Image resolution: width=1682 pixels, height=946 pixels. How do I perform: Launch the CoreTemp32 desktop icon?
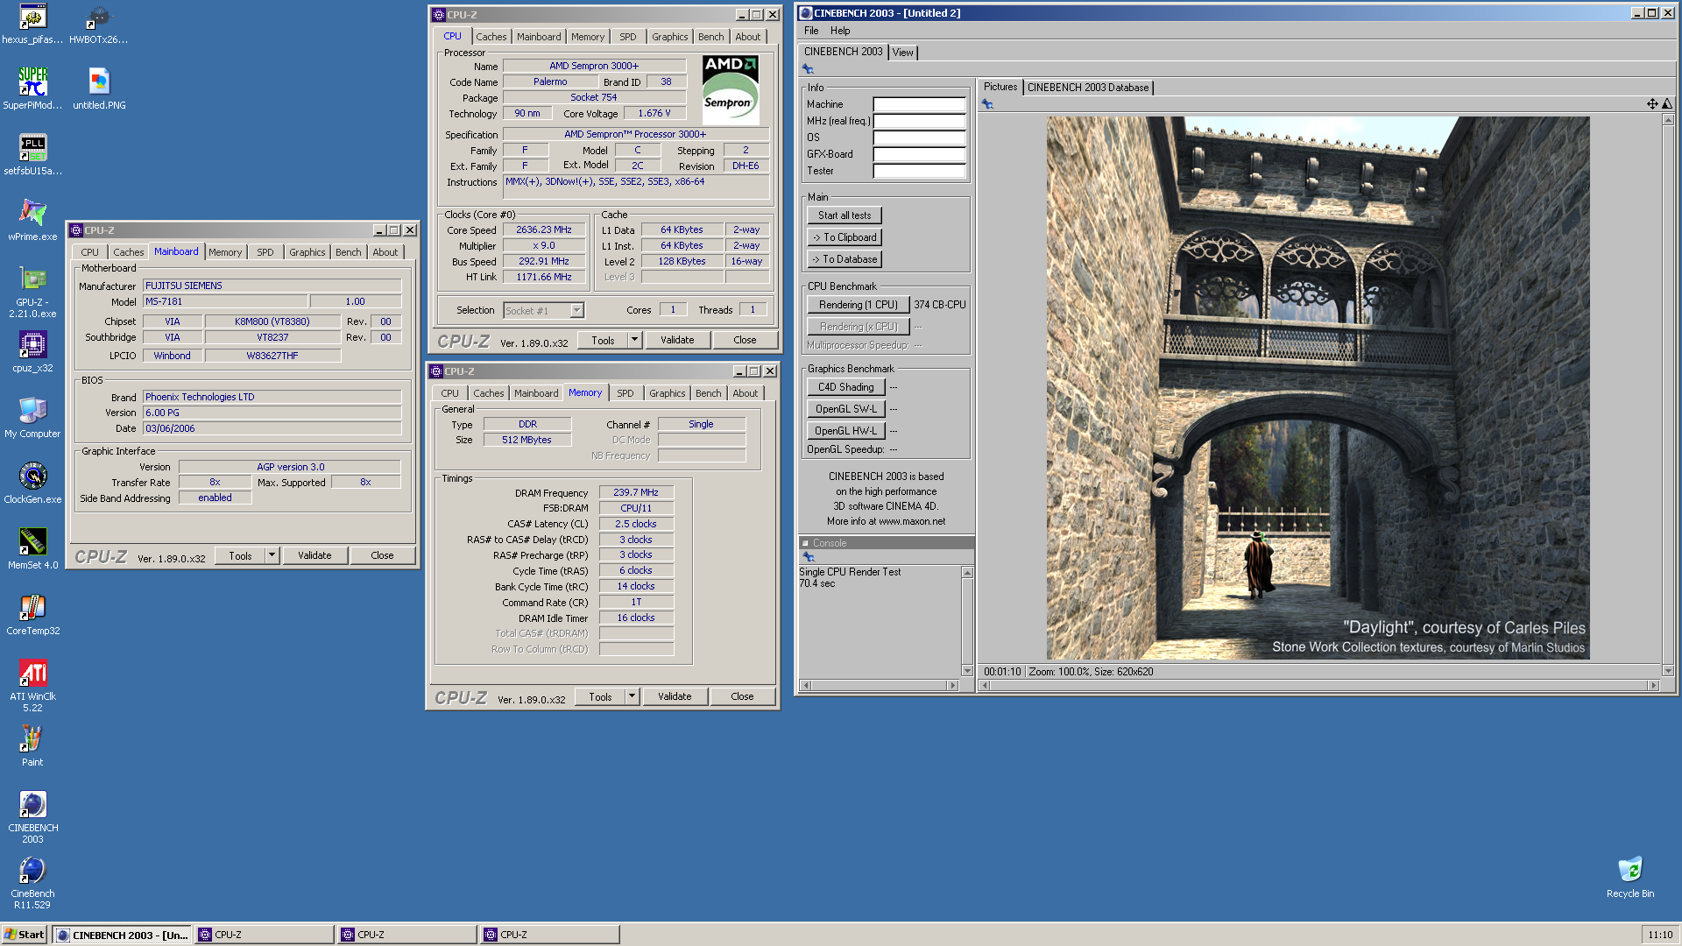(32, 615)
